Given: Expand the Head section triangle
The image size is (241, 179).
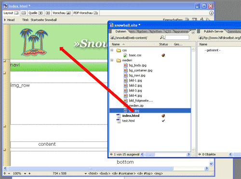Looking at the screenshot, I should (5, 20).
